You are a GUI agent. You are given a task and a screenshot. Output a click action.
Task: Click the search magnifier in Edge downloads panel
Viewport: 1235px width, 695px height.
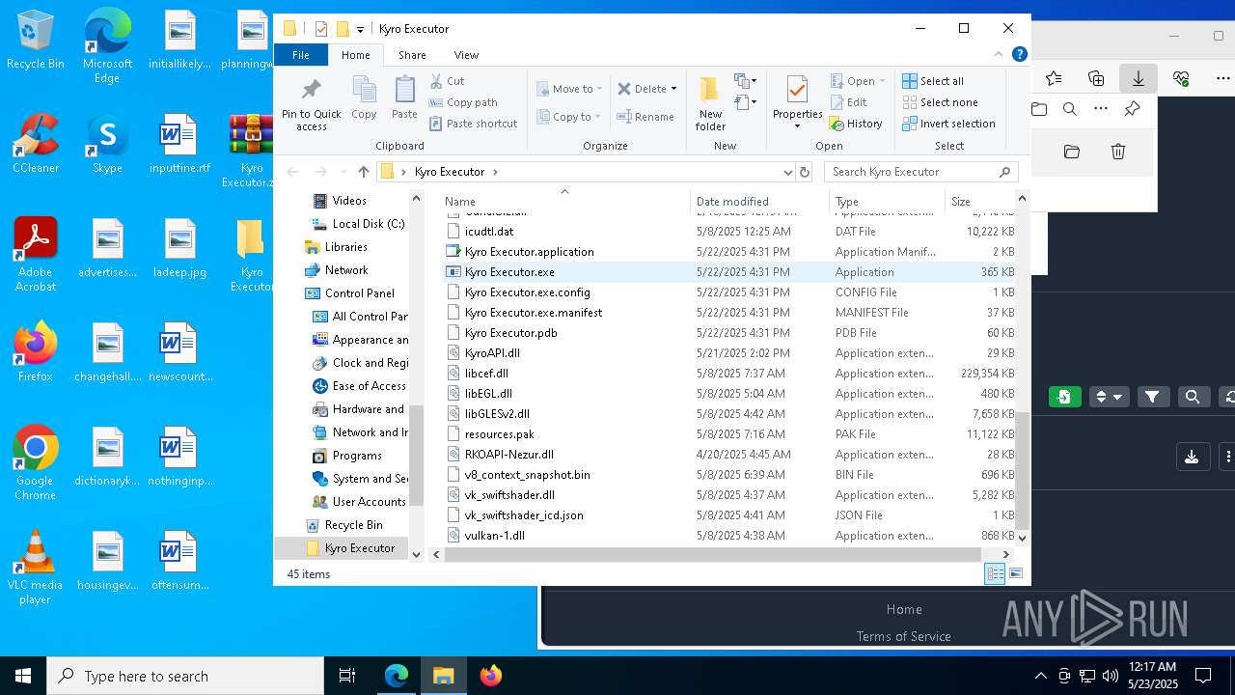[x=1070, y=109]
